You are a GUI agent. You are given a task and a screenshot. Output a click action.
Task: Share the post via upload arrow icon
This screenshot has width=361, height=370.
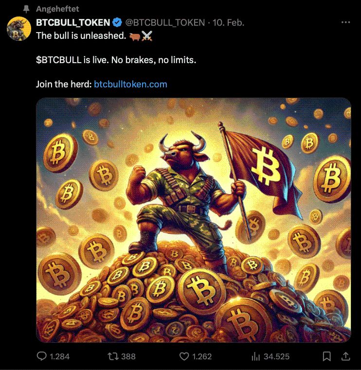click(346, 356)
